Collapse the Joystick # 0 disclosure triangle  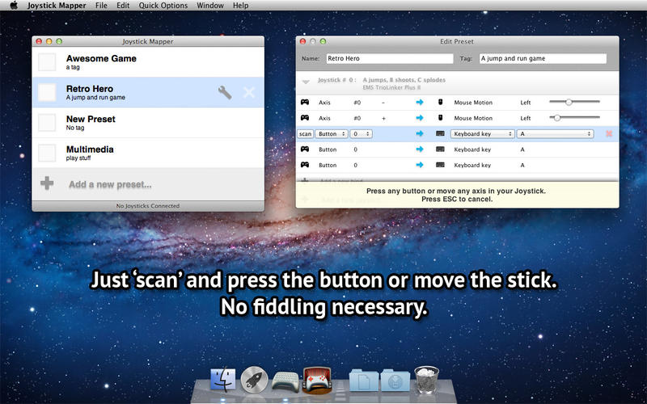pyautogui.click(x=306, y=82)
